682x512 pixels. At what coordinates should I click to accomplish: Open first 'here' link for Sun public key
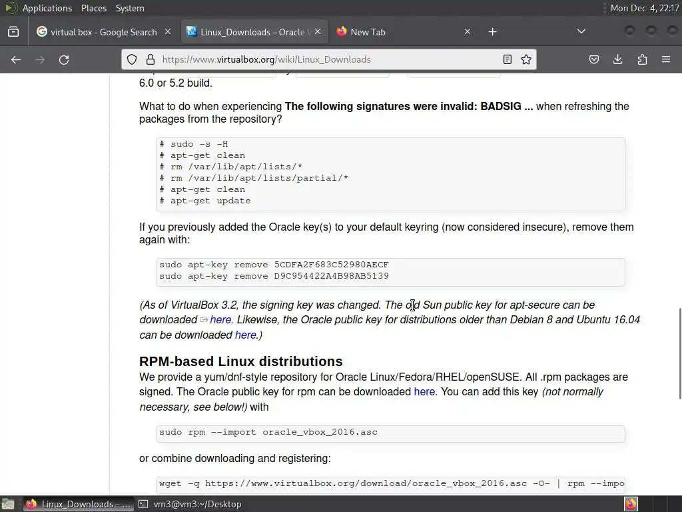coord(220,320)
